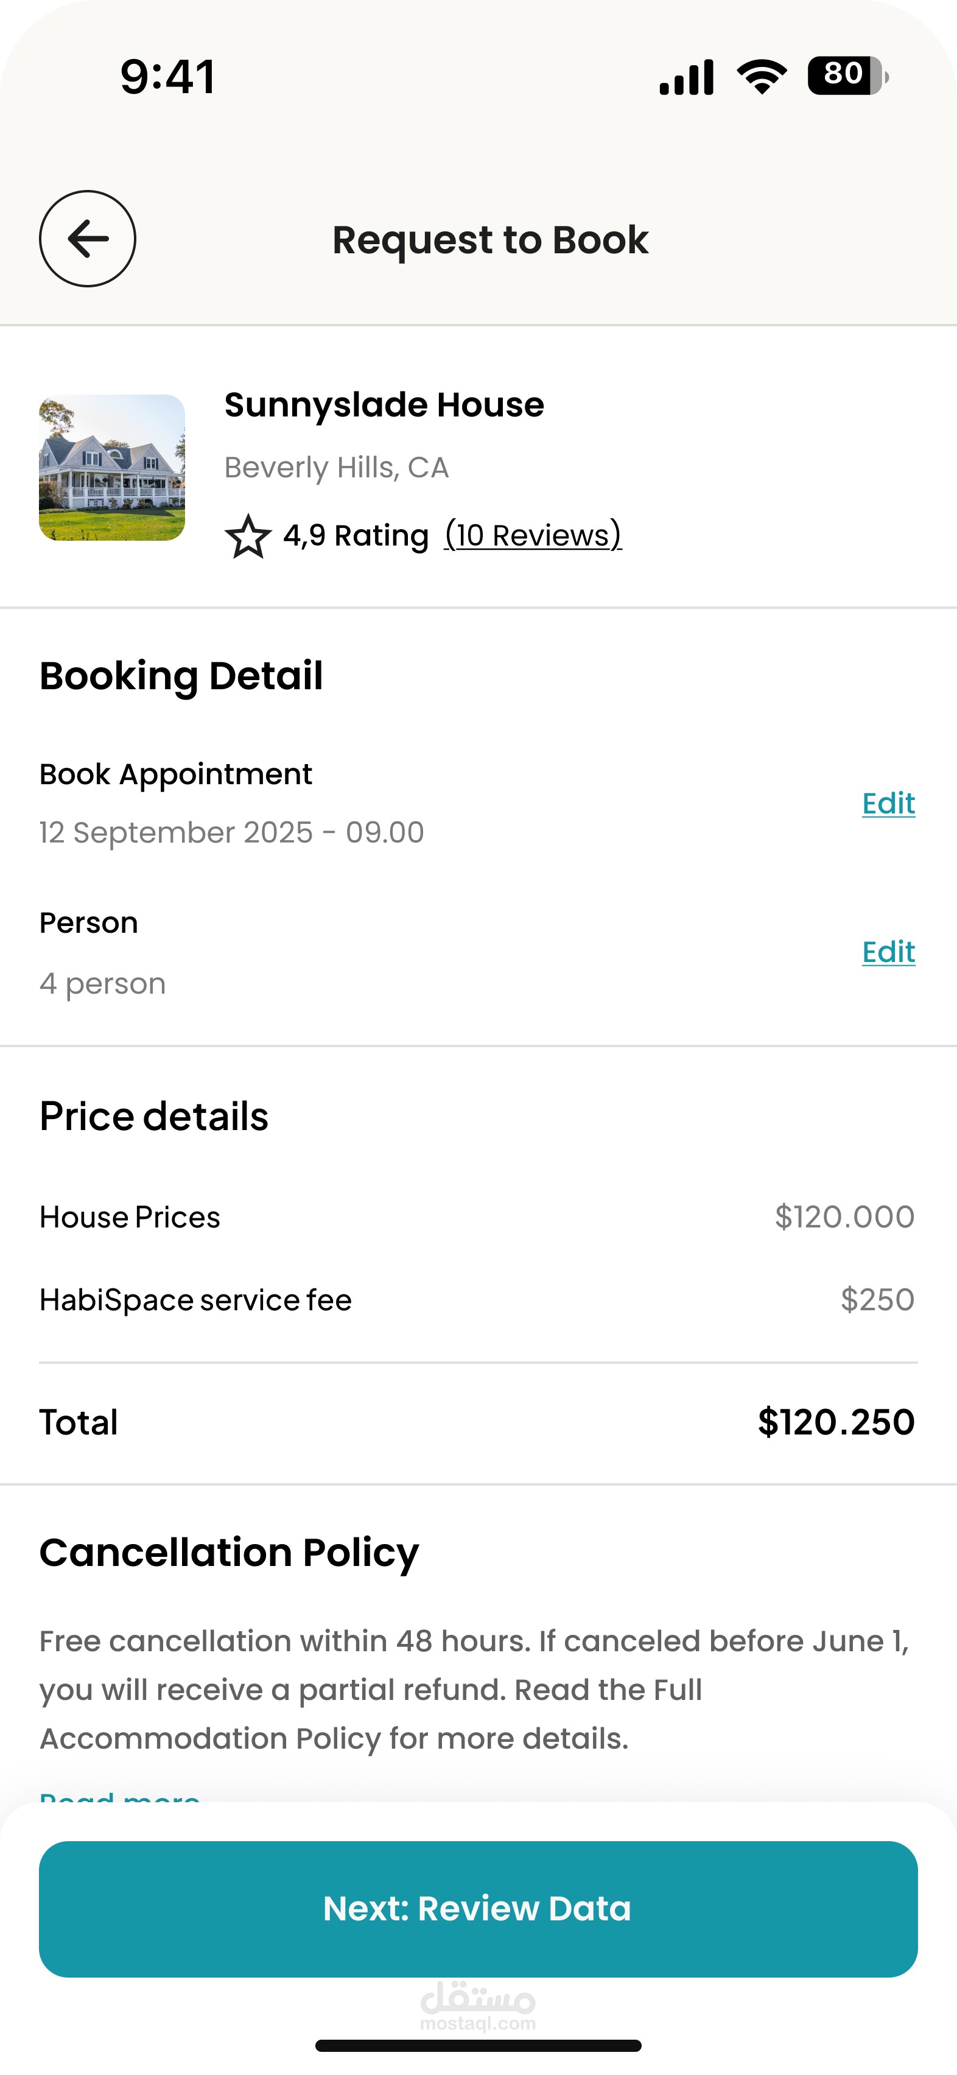957x2075 pixels.
Task: Continue with Next: Review Data button
Action: (479, 1908)
